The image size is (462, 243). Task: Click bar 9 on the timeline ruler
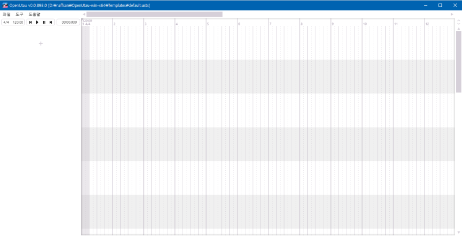click(333, 24)
